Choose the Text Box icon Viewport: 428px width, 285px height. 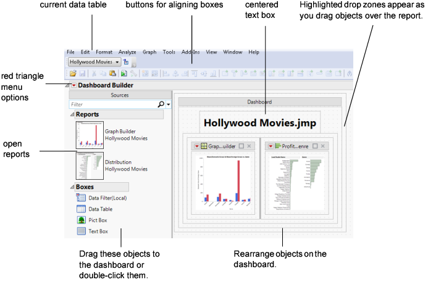(81, 231)
